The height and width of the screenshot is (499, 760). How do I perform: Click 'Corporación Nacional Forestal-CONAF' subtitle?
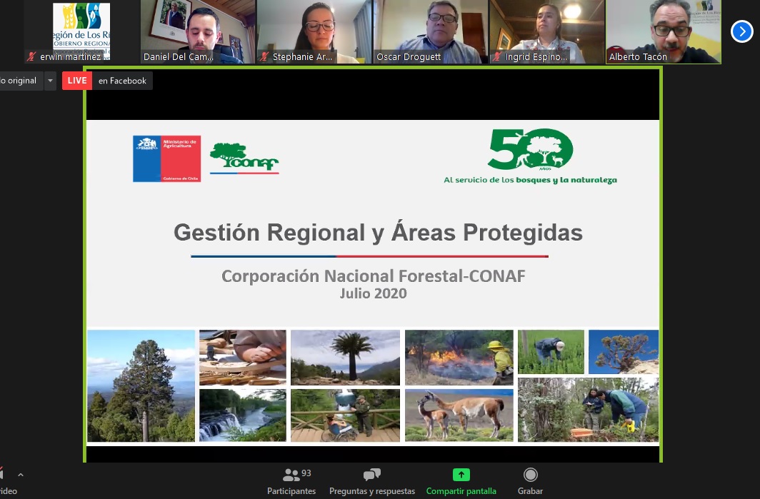click(x=373, y=276)
